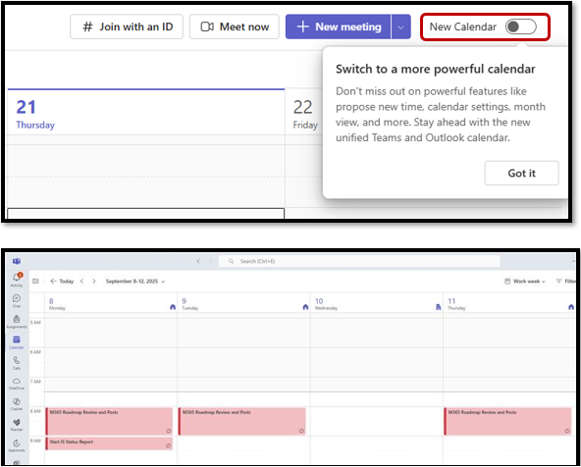Open OneDrive in the sidebar
This screenshot has height=467, width=581.
pos(17,384)
